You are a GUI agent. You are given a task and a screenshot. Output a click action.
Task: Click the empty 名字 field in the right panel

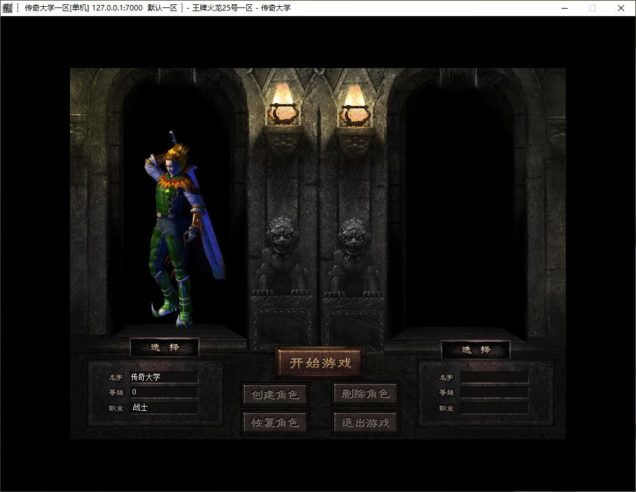(495, 378)
